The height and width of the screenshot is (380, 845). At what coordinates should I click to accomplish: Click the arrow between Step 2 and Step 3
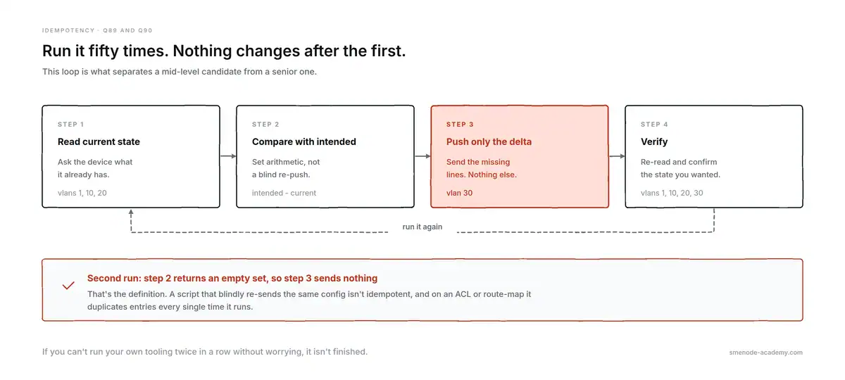pyautogui.click(x=423, y=156)
